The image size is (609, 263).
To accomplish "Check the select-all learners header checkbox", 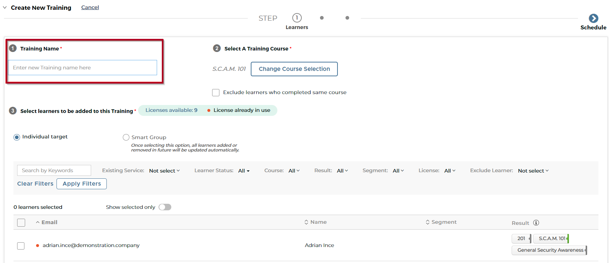I will 21,223.
